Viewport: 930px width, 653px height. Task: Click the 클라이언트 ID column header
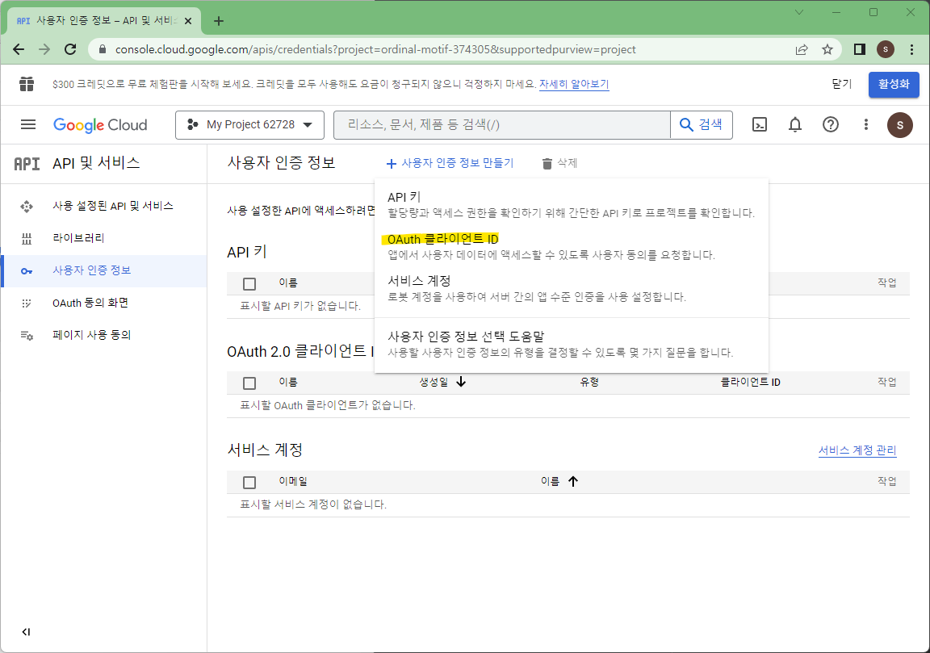coord(750,383)
